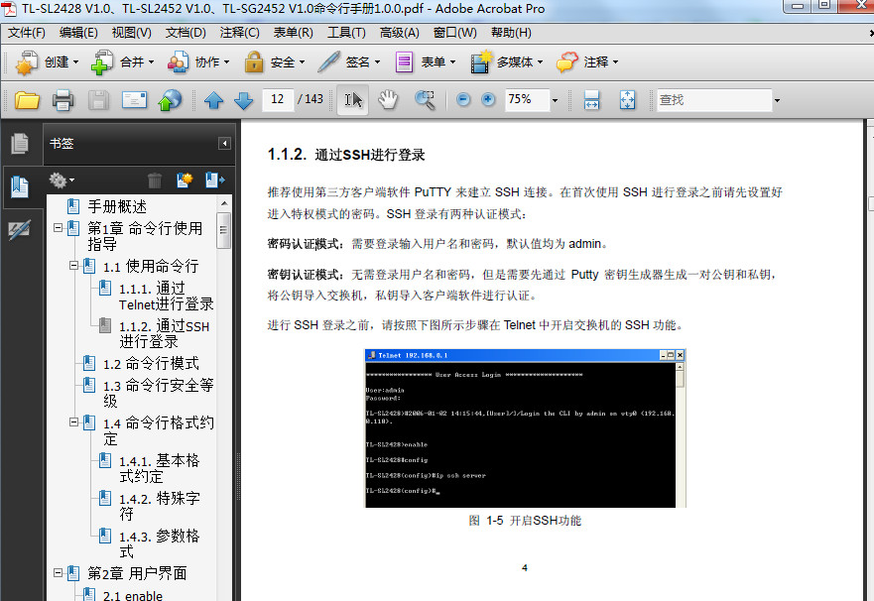874x601 pixels.
Task: Collapse the 1.4 命令行格式约定 bookmark
Action: tap(73, 422)
